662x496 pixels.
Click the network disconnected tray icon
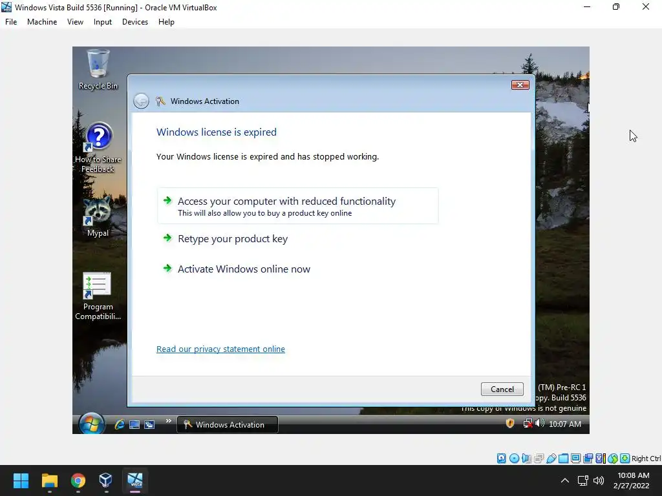(x=528, y=424)
